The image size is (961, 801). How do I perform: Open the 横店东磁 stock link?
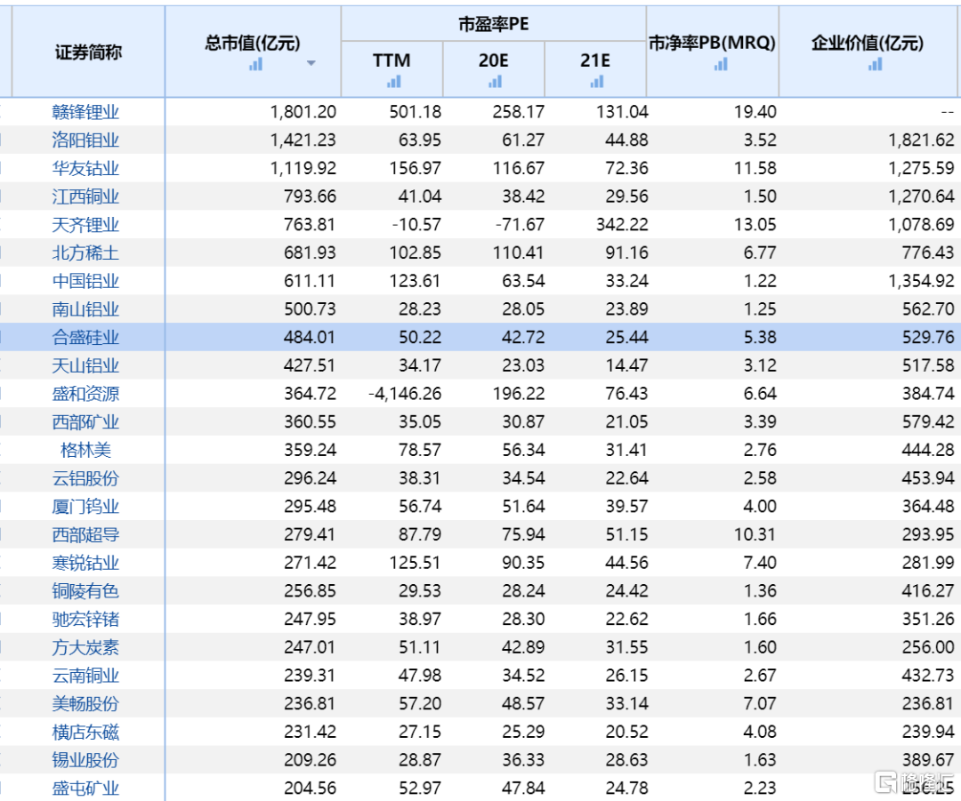85,732
